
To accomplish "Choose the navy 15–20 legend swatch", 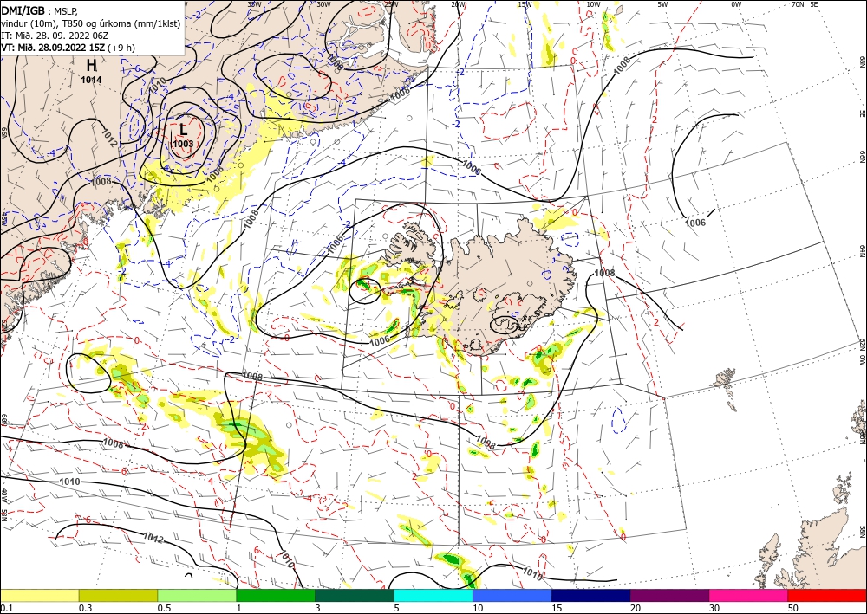I will pyautogui.click(x=591, y=595).
